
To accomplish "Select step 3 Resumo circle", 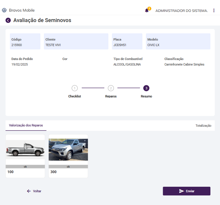I will tap(146, 88).
